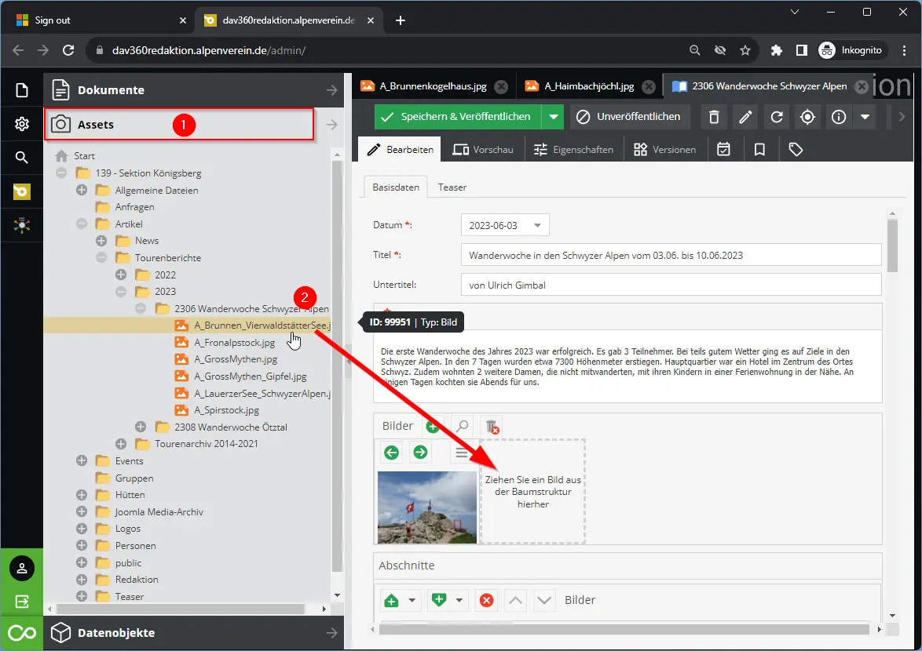Click the magnifier icon in Bilder section

point(462,426)
